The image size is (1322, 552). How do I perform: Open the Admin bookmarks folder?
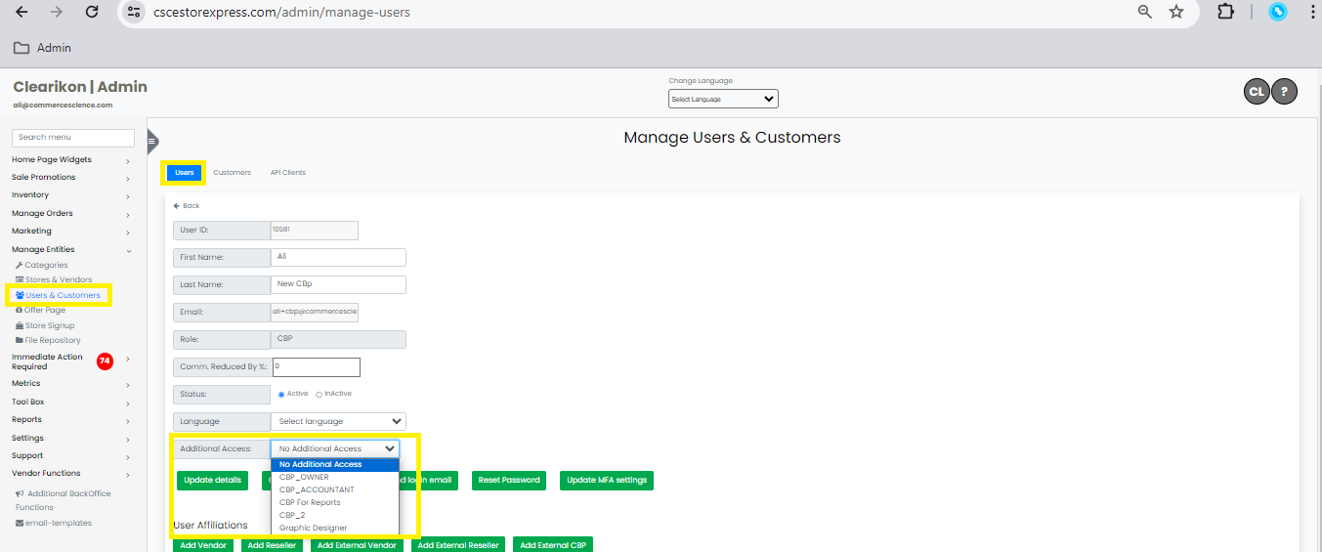click(42, 48)
